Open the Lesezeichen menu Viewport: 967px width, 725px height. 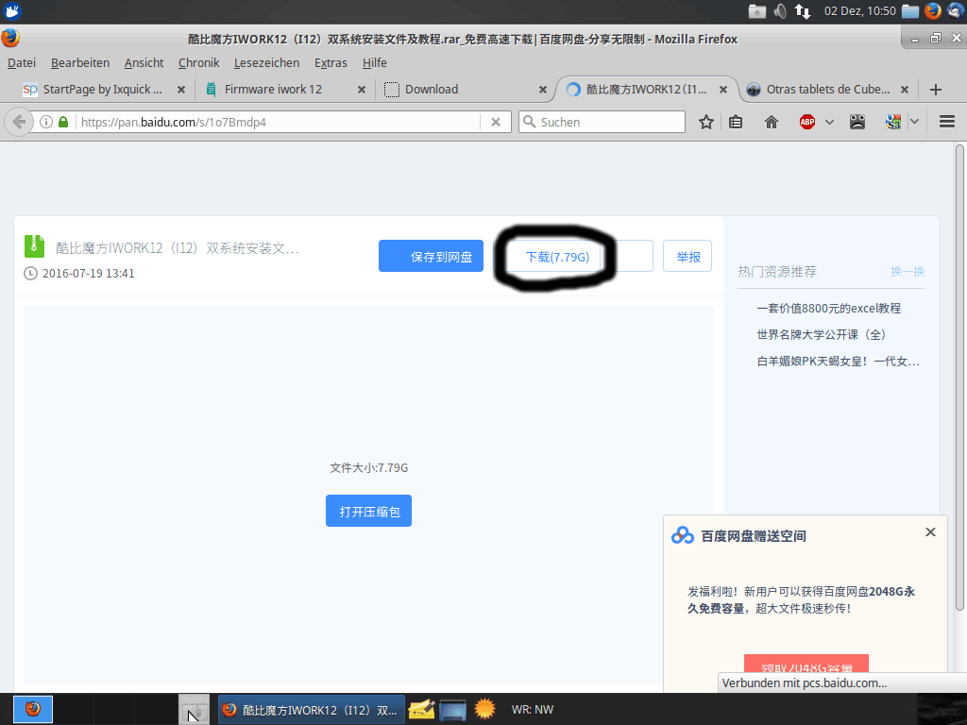tap(266, 63)
